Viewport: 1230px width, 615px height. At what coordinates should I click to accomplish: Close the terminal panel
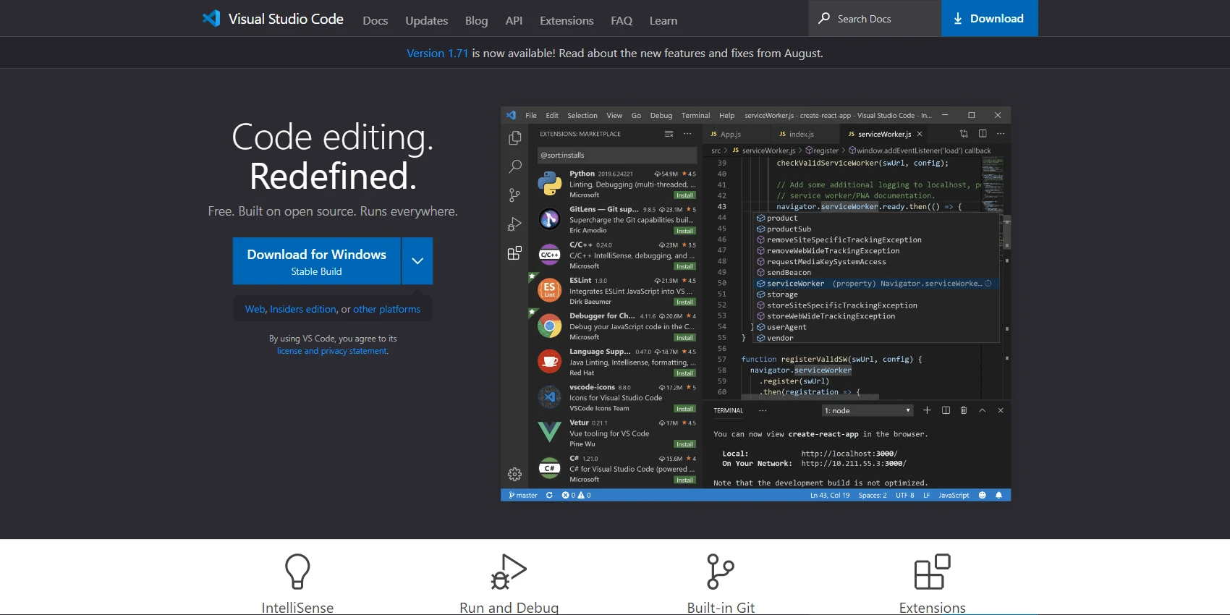pyautogui.click(x=1001, y=410)
